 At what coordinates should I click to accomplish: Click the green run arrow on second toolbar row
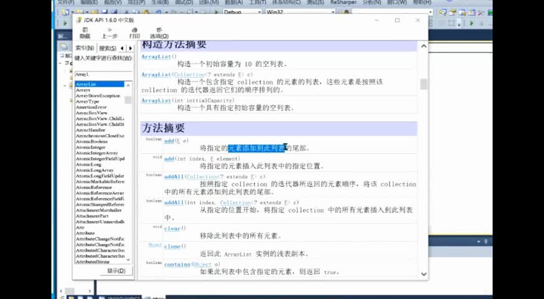pos(65,23)
